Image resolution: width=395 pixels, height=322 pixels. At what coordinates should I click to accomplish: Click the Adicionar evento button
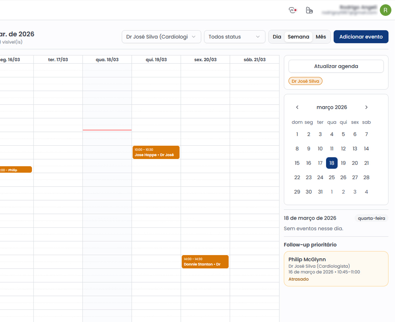pos(361,37)
